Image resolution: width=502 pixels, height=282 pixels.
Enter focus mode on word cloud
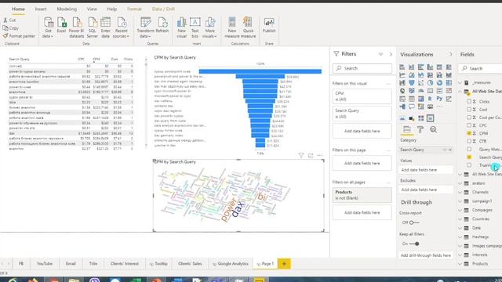[311, 155]
